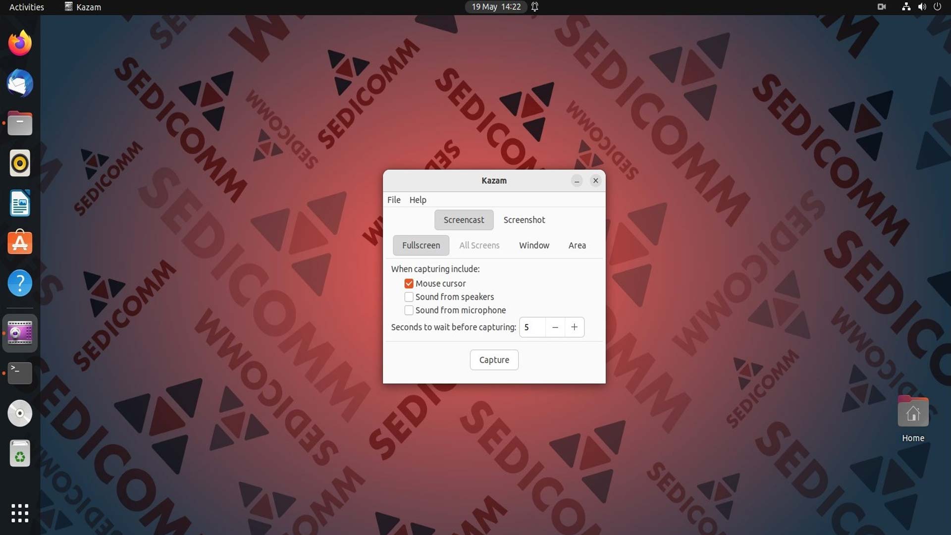Viewport: 951px width, 535px height.
Task: Click the Capture button
Action: coord(494,360)
